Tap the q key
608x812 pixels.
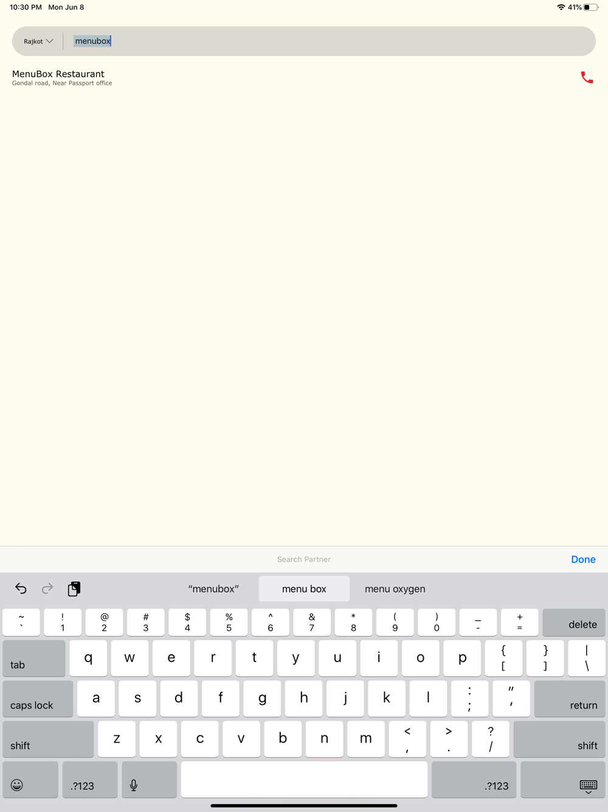[x=88, y=658]
